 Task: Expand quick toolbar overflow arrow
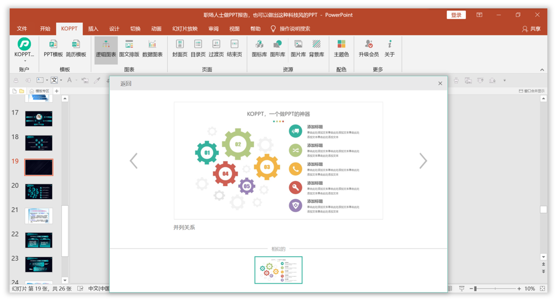click(x=504, y=81)
